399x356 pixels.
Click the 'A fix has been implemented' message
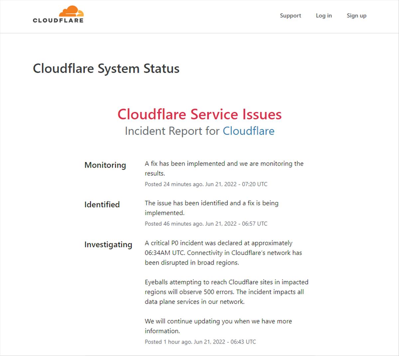[224, 168]
